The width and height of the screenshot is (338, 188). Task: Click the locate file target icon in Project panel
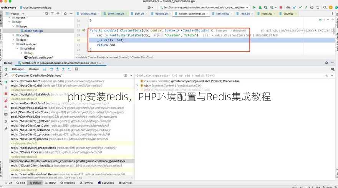(x=46, y=13)
